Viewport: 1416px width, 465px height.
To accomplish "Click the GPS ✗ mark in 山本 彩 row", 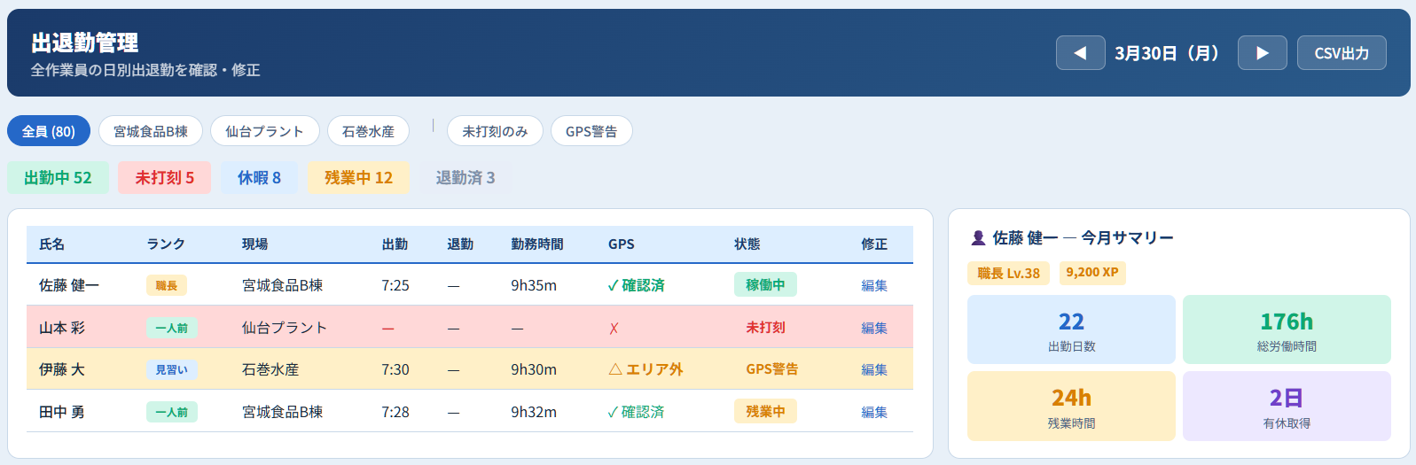I will point(614,328).
